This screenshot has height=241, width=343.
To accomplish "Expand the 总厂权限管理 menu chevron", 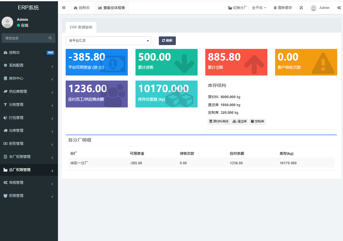I will (52, 171).
